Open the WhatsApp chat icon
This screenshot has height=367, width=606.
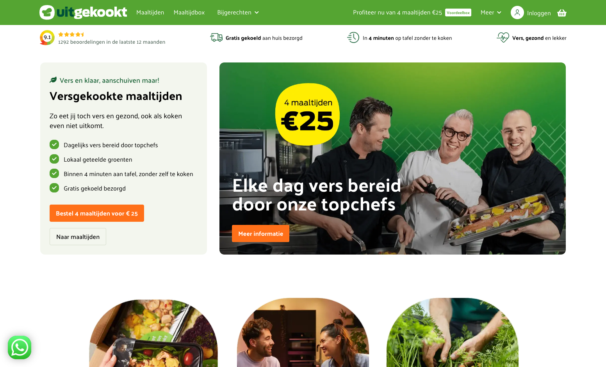[20, 347]
